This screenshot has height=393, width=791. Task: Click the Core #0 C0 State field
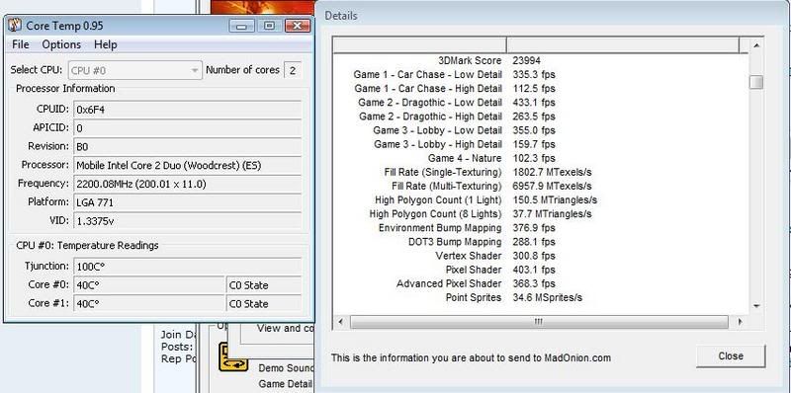click(264, 284)
